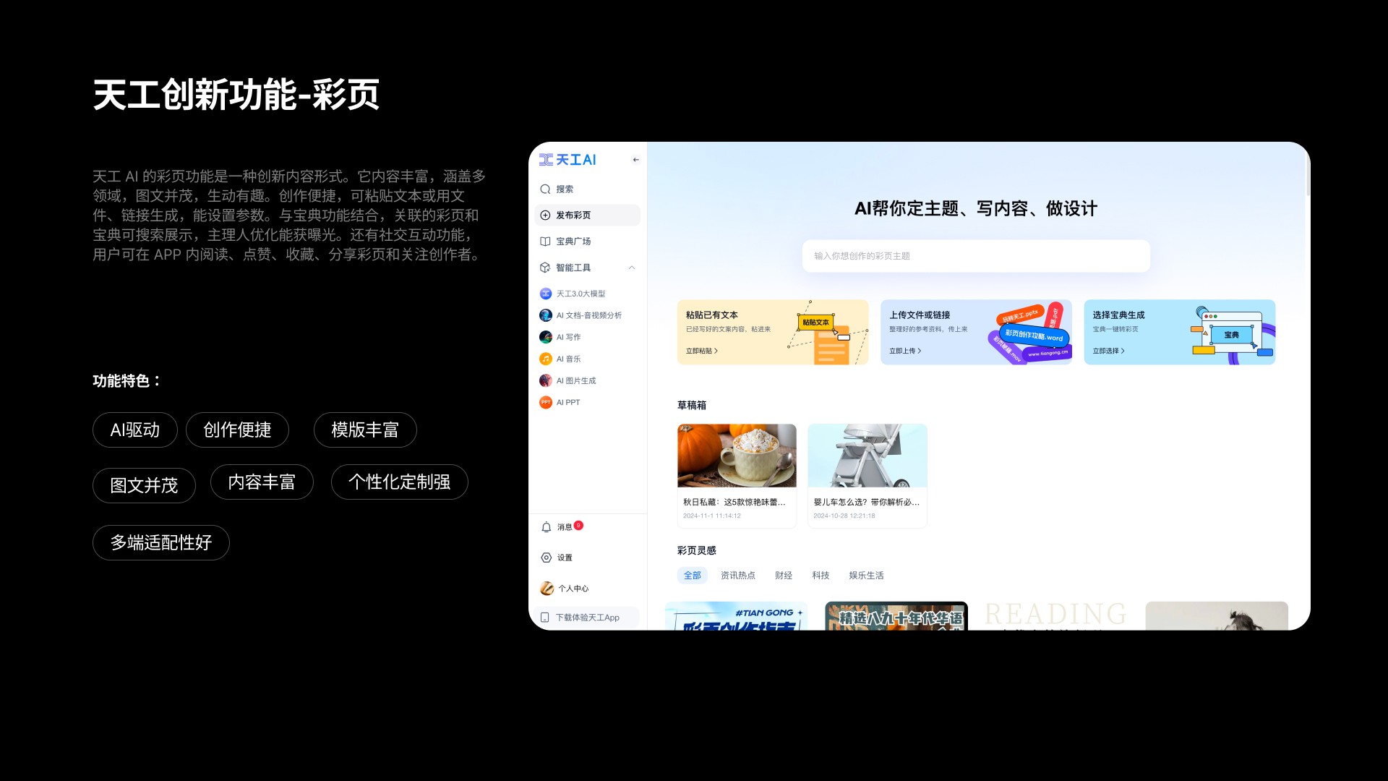Select the 全部 category tab
Image resolution: width=1388 pixels, height=781 pixels.
point(692,576)
